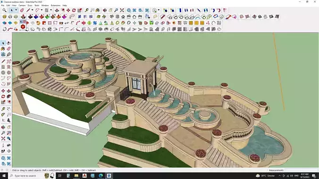Click the Previous view icon in the left palette
The image size is (319, 179).
[x=8, y=138]
